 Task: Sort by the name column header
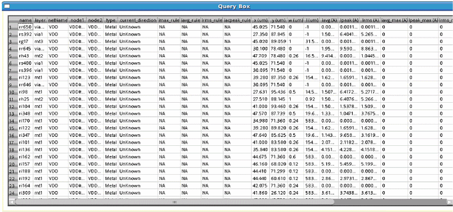click(25, 20)
